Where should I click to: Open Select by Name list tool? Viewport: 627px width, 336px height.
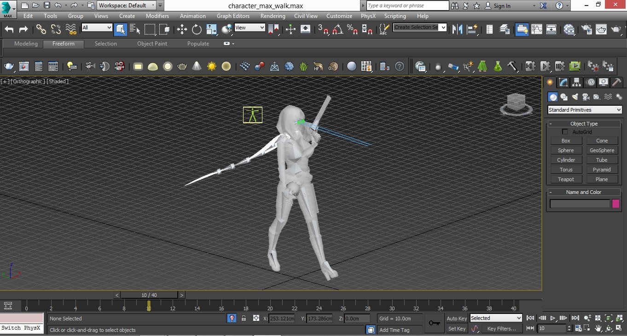click(x=135, y=29)
